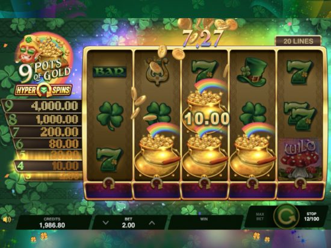Click the Wild mushroom symbol
Viewport: 331px width, 248px height.
(x=300, y=160)
